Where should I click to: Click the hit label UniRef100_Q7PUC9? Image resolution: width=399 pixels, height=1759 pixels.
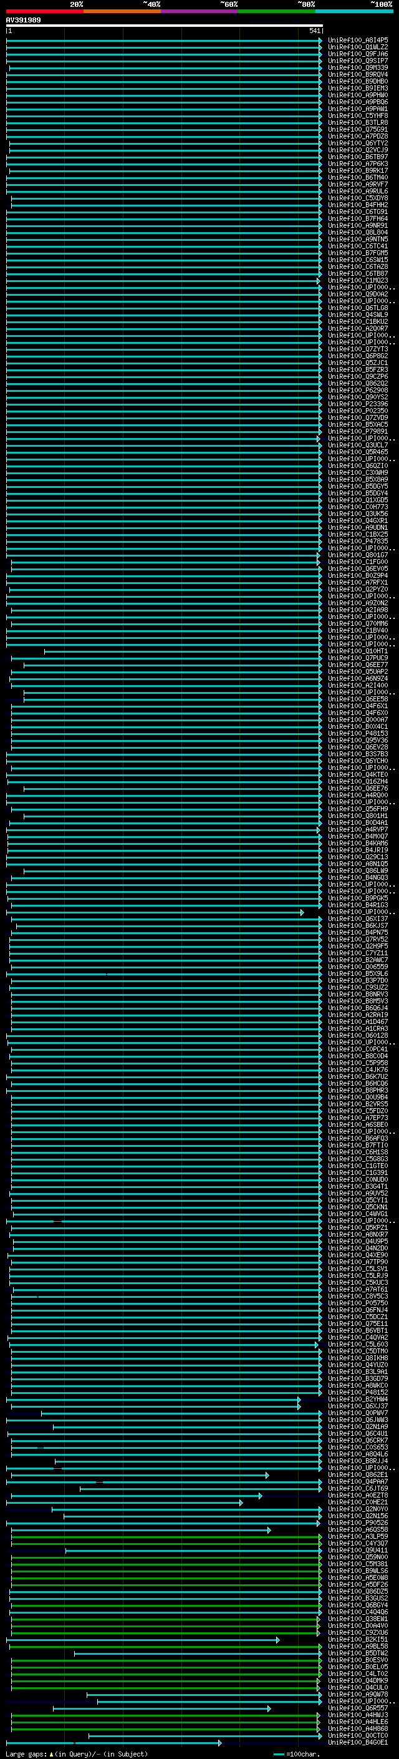358,658
